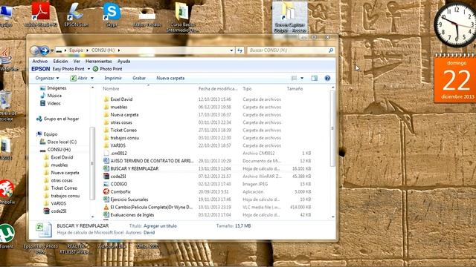476x267 pixels.
Task: Open the Organizar dropdown
Action: coord(47,78)
